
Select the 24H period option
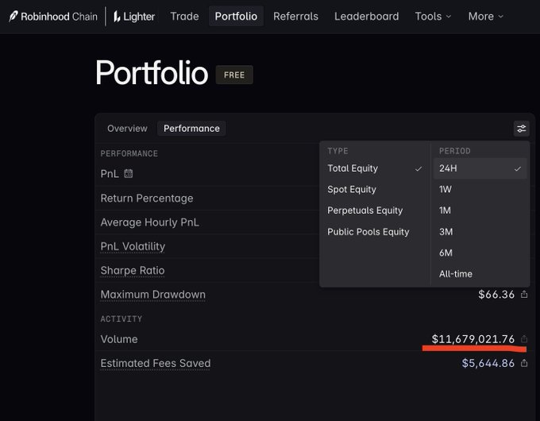pyautogui.click(x=480, y=168)
